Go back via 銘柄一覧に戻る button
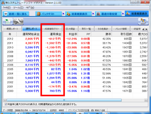Screen dimensions: 151x114 pos(16,14)
